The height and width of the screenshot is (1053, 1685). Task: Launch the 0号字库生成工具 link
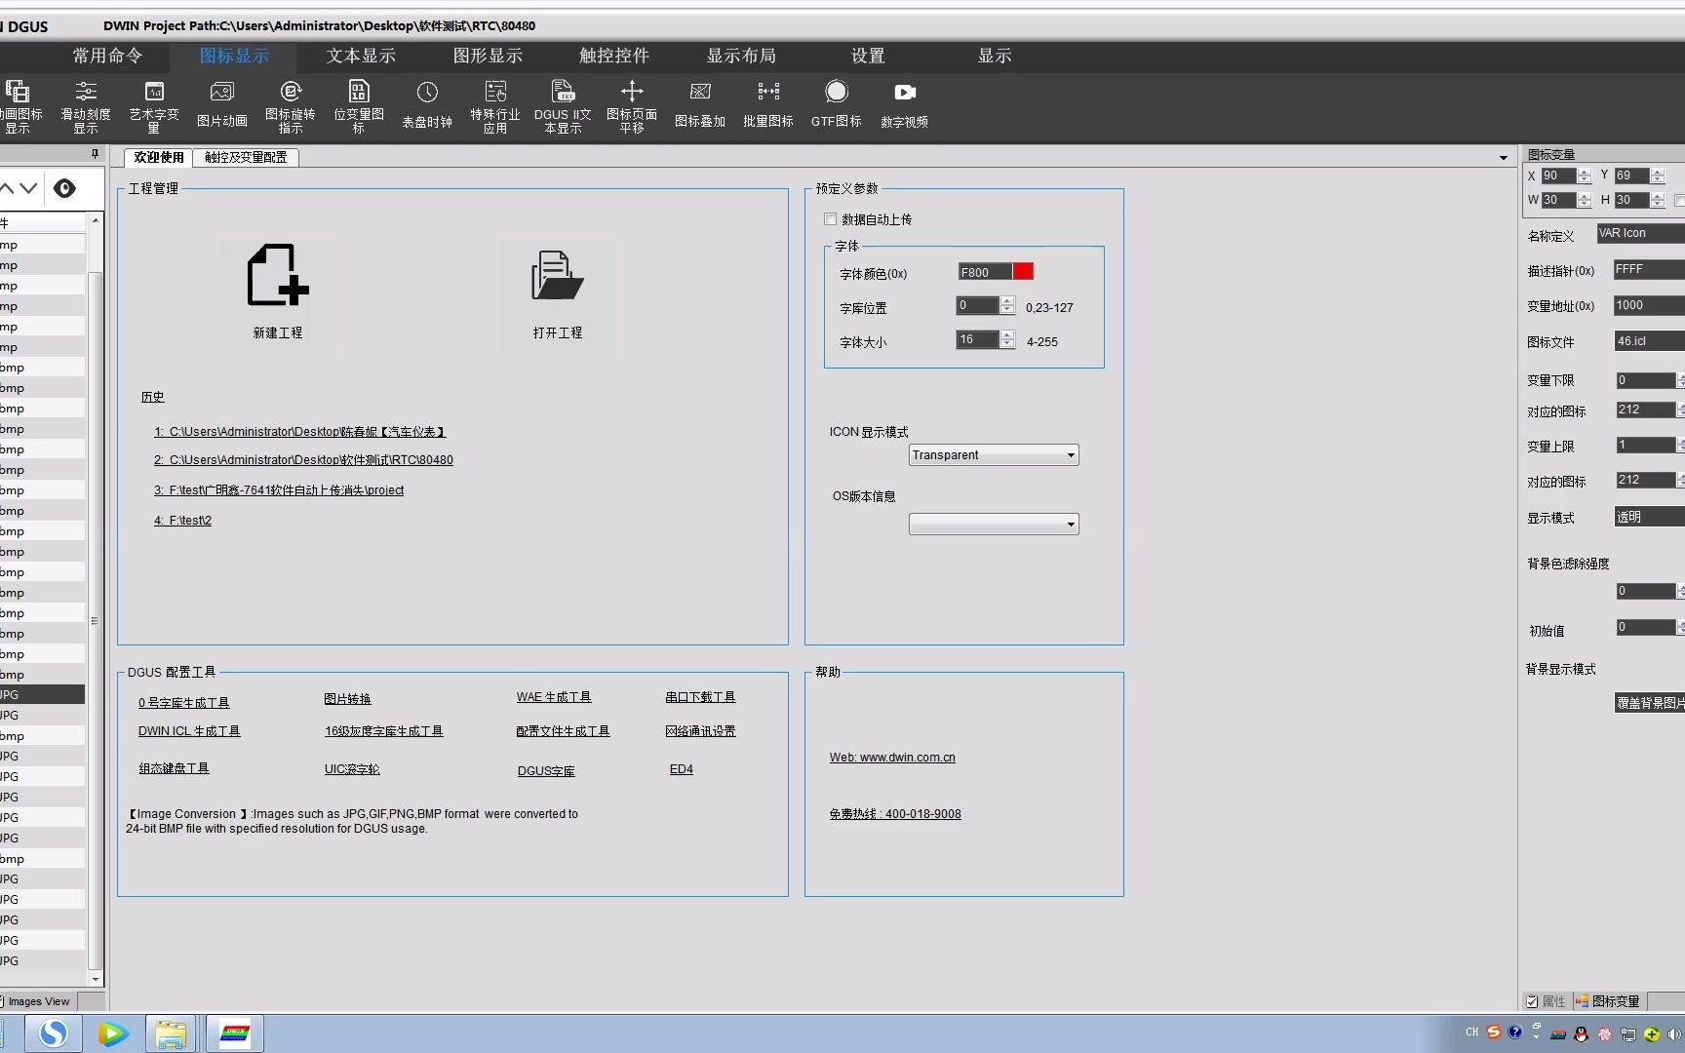point(183,703)
